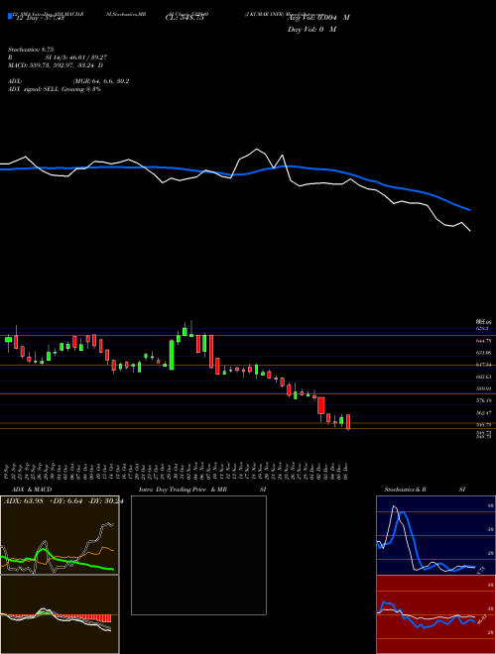This screenshot has width=496, height=654.
Task: Click the ADX '(MGR) 64, 6.6, 39.2' values
Action: click(100, 81)
